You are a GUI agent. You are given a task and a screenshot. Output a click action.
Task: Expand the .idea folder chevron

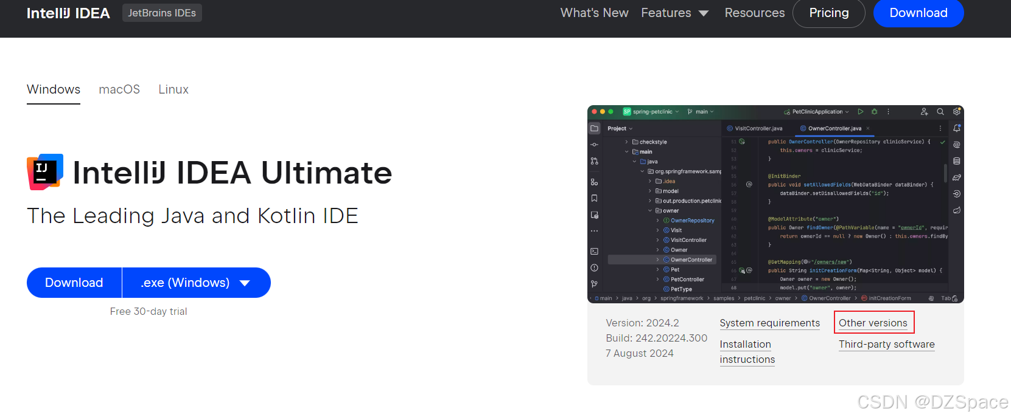(650, 181)
